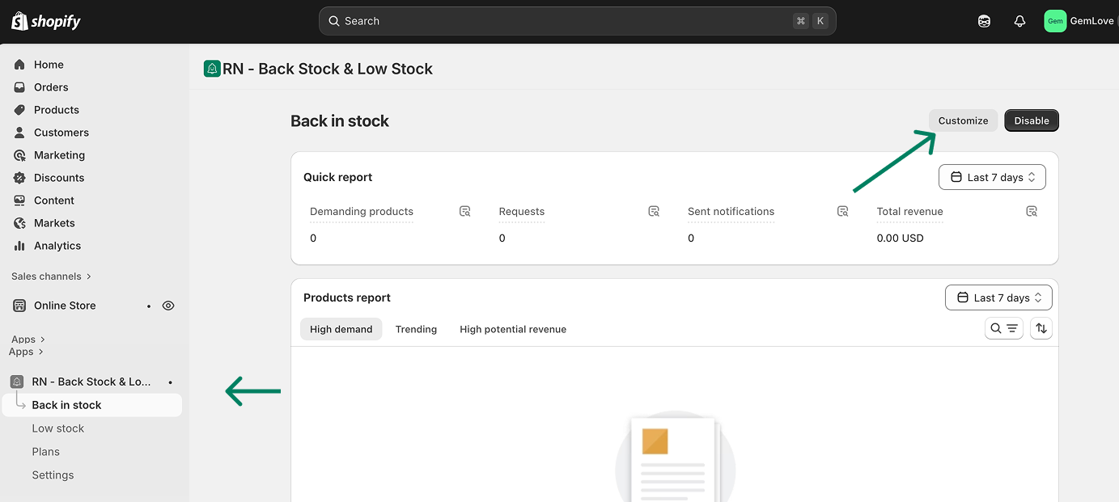Click the sort arrows icon
The width and height of the screenshot is (1119, 502).
(x=1041, y=328)
